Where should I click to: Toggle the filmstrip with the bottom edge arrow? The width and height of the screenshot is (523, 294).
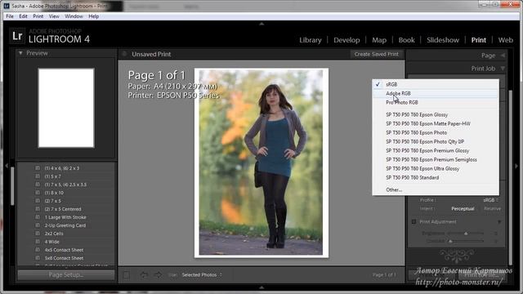pos(261,287)
